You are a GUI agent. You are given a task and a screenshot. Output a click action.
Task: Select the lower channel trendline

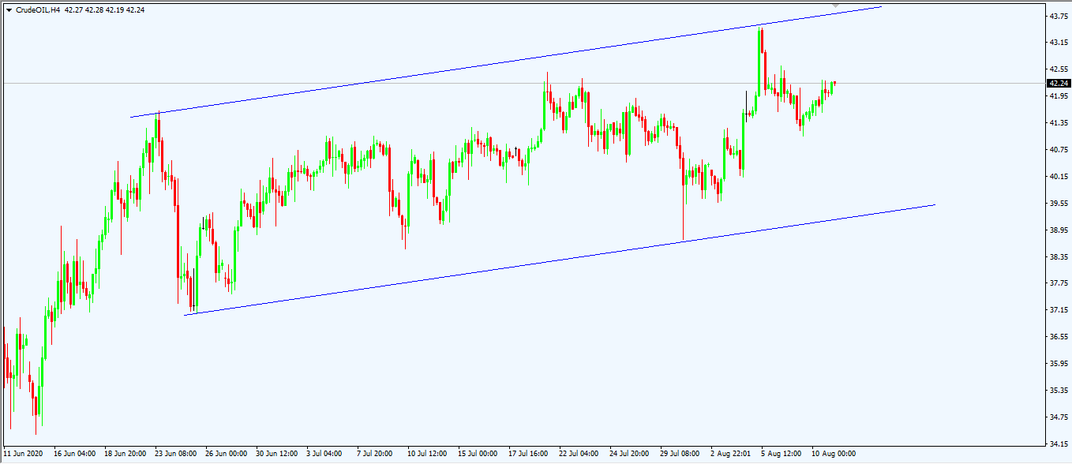click(559, 260)
